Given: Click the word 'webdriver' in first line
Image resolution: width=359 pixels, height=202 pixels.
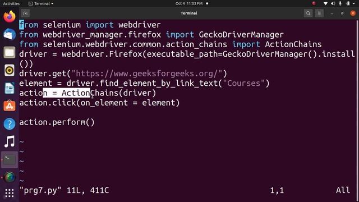Looking at the screenshot, I should tap(140, 25).
